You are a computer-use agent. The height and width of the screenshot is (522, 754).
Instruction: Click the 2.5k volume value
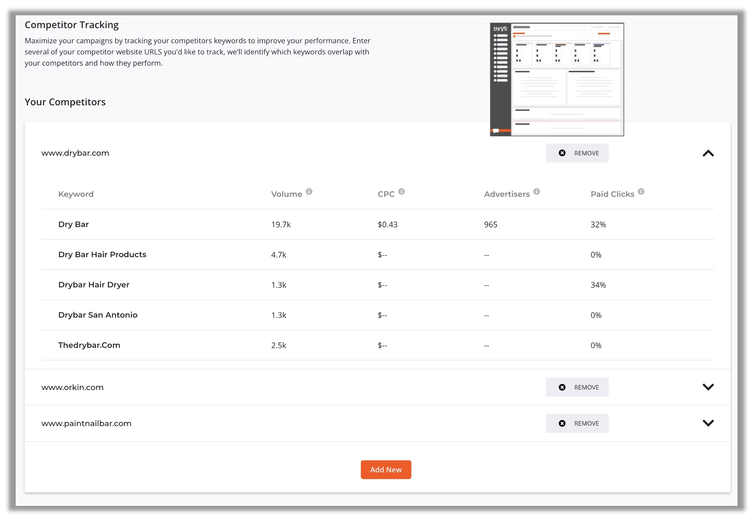[x=279, y=345]
